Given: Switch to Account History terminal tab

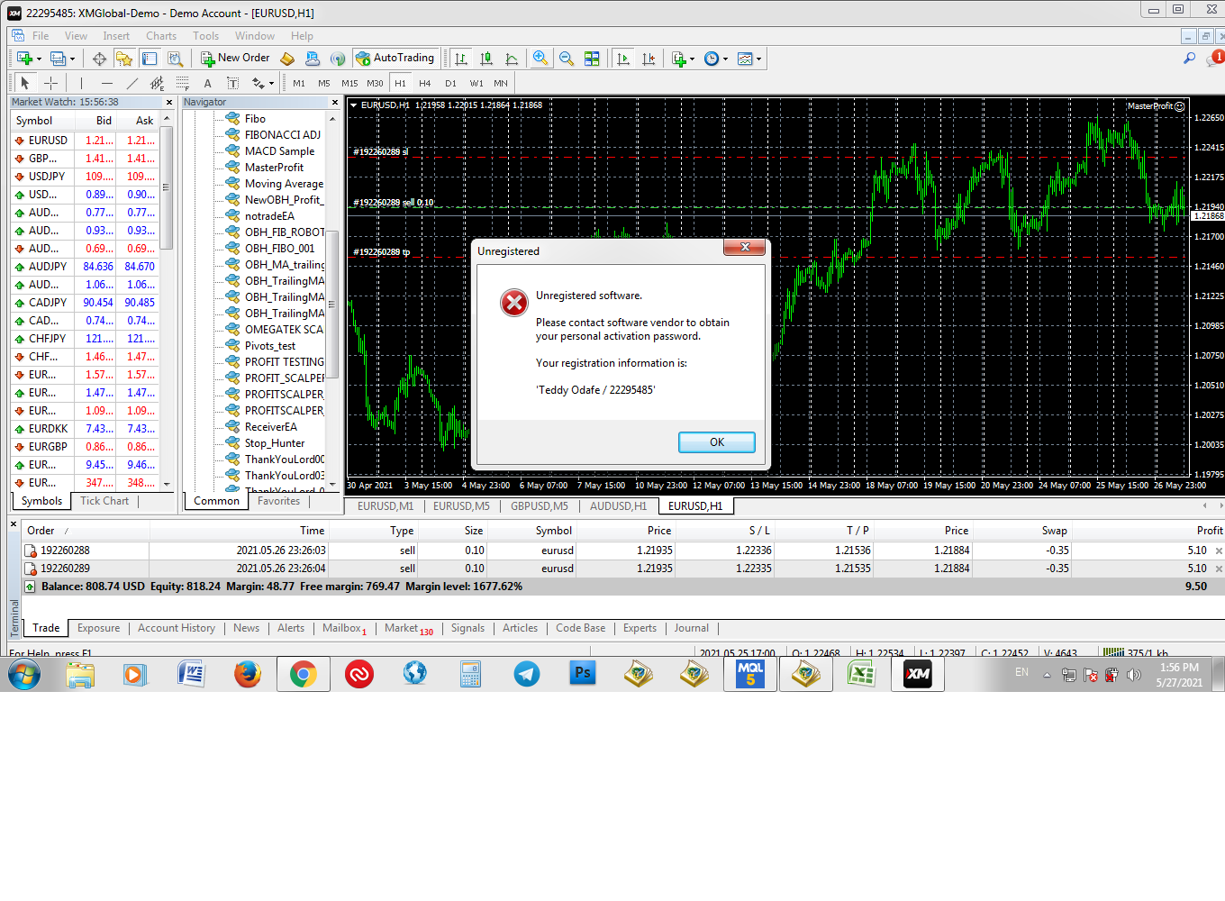Looking at the screenshot, I should point(177,628).
